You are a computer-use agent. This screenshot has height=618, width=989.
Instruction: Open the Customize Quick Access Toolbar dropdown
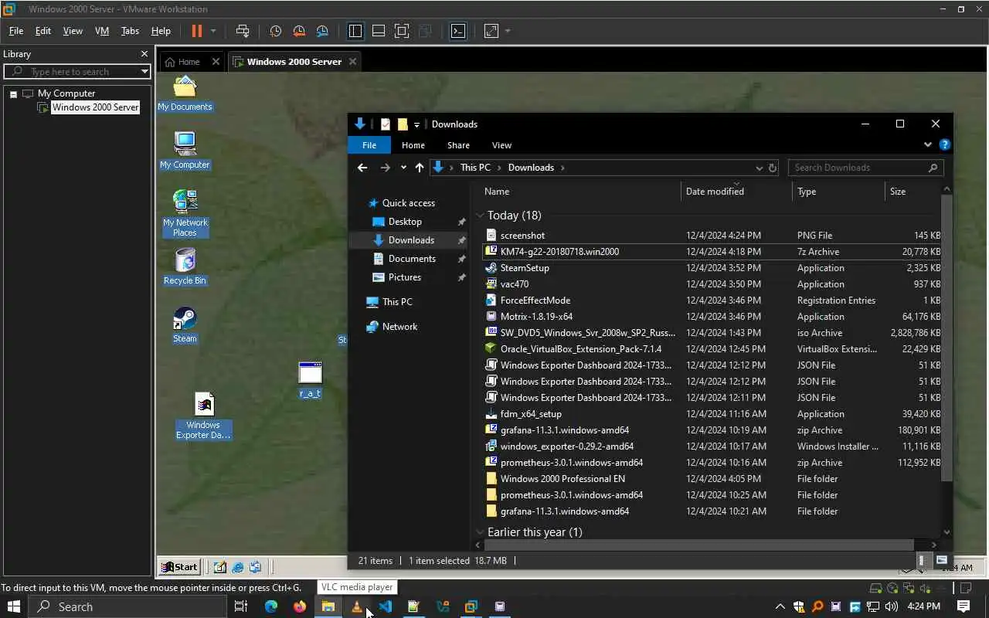click(x=416, y=124)
